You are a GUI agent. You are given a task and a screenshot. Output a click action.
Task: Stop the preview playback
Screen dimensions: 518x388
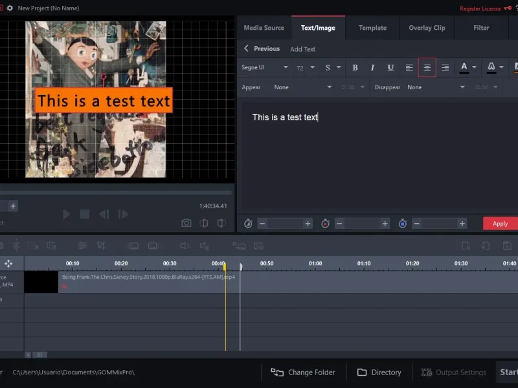(84, 214)
